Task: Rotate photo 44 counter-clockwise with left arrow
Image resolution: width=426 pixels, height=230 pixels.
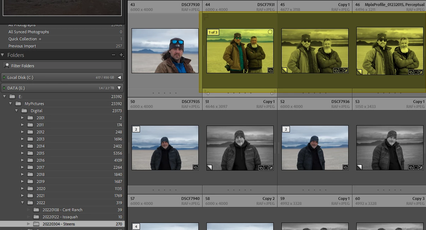Action: 207,93
